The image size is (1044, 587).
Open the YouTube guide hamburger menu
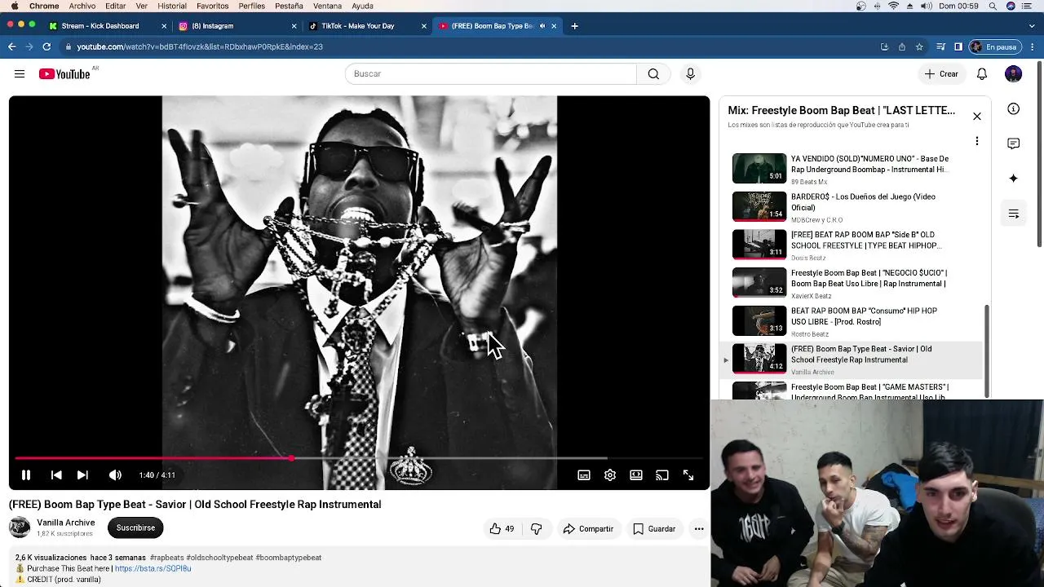[x=20, y=74]
